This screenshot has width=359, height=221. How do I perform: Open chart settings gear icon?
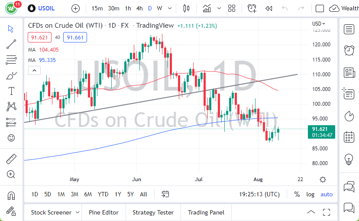pos(323,179)
